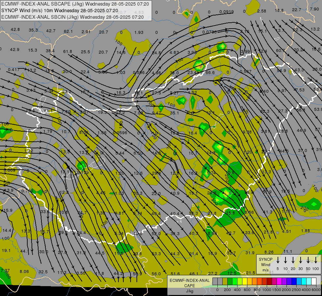Click the map value 4.51
The width and height of the screenshot is (322, 296).
pyautogui.click(x=286, y=231)
